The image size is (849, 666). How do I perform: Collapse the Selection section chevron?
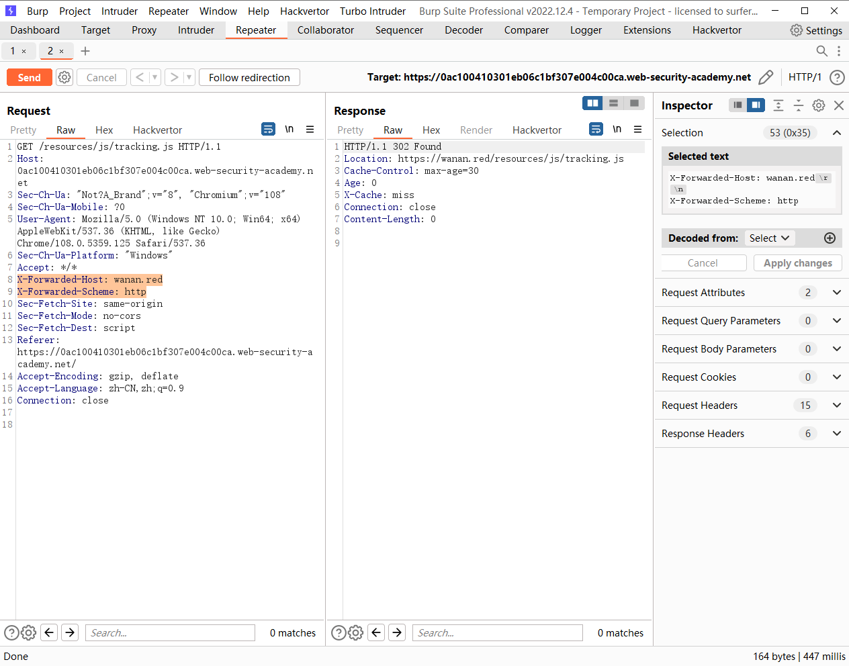pyautogui.click(x=837, y=133)
